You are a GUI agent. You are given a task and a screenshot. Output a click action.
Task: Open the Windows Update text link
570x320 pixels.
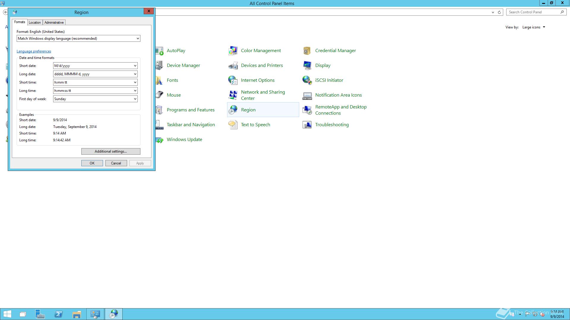pyautogui.click(x=184, y=140)
